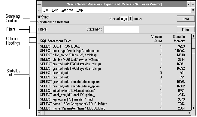Open the document control menu beside File
Viewport: 197px width, 117px height.
tap(40, 10)
